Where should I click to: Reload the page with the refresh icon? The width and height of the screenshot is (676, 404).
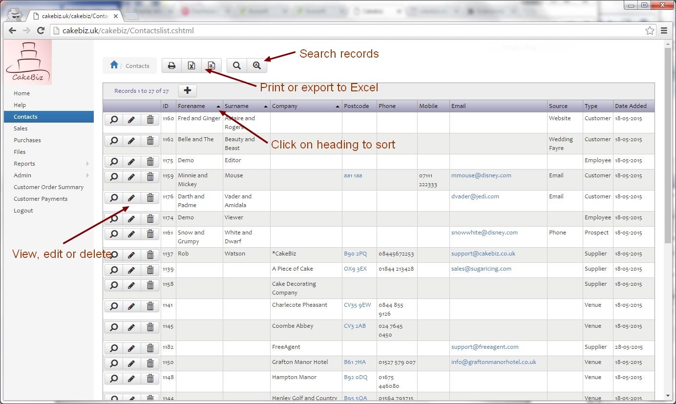click(41, 30)
